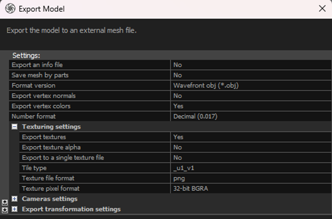The height and width of the screenshot is (219, 332).
Task: Close the Export Model dialog
Action: tap(322, 9)
